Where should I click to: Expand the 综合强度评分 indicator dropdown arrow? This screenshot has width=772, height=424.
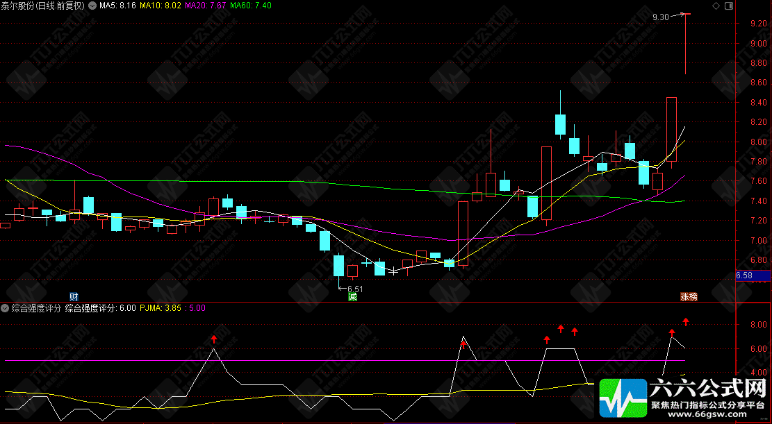pyautogui.click(x=6, y=308)
